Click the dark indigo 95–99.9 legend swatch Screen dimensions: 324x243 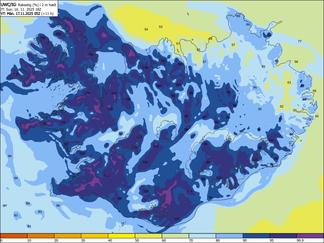pos(283,236)
